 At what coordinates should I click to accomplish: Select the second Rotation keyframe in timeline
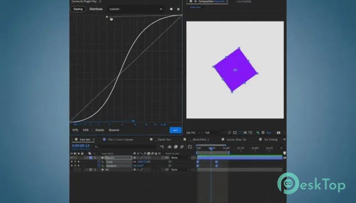pyautogui.click(x=216, y=166)
